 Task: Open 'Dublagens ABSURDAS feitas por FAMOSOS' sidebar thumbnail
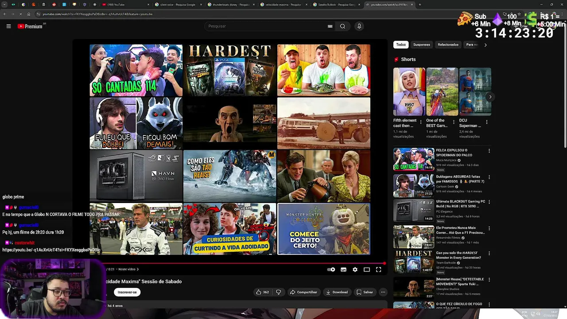(414, 185)
